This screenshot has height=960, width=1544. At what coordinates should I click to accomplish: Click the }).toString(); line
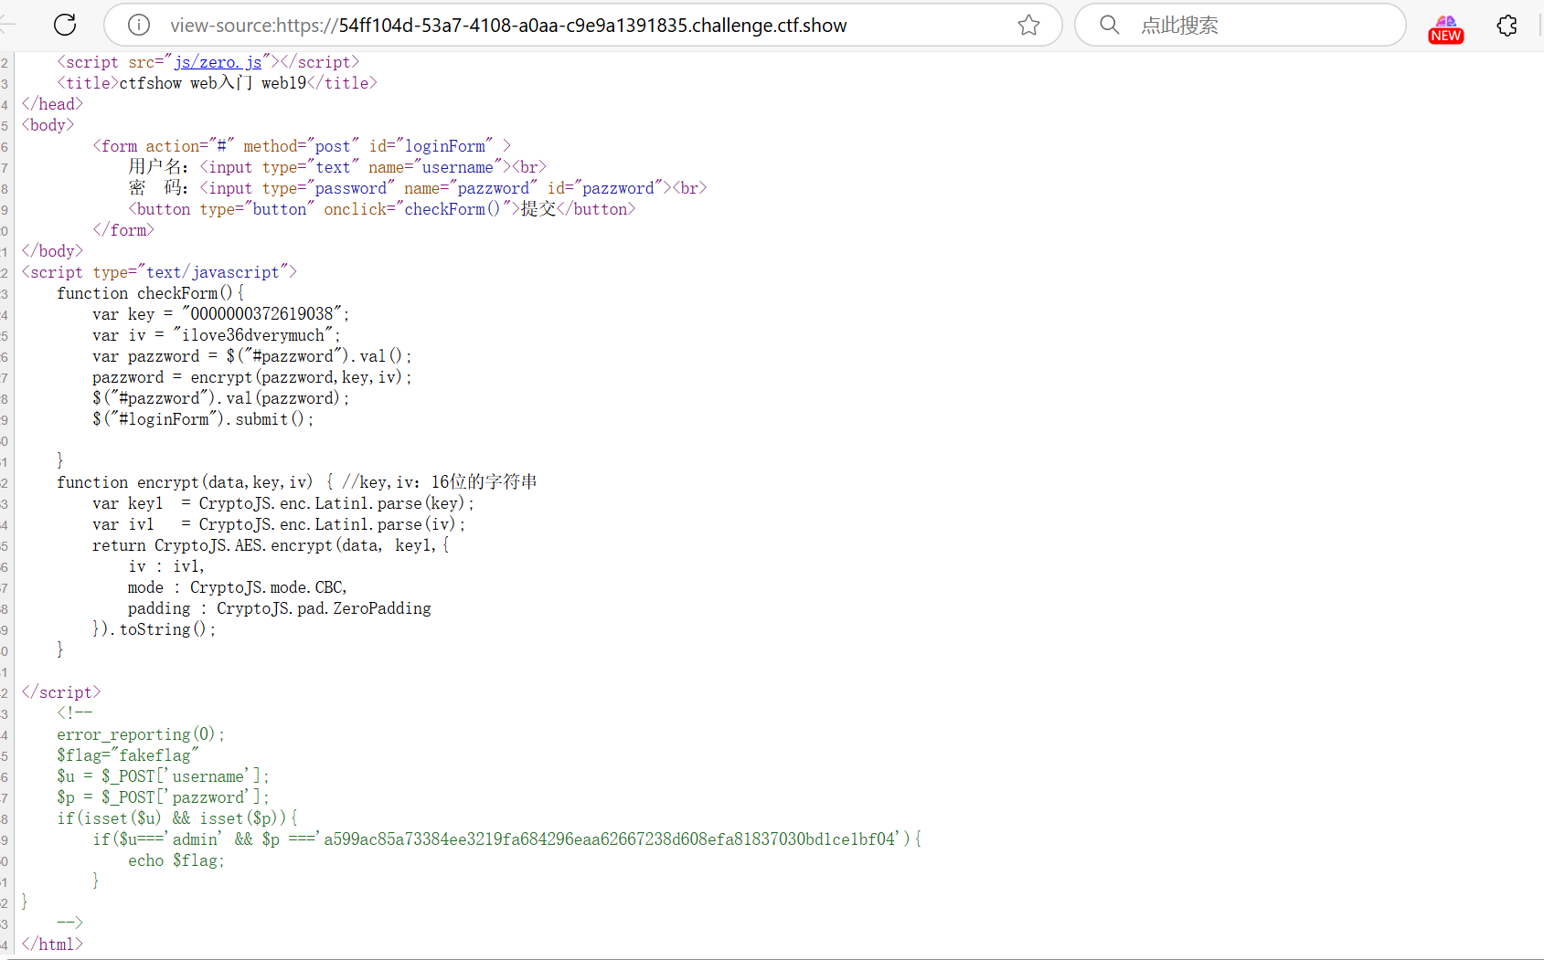coord(154,629)
